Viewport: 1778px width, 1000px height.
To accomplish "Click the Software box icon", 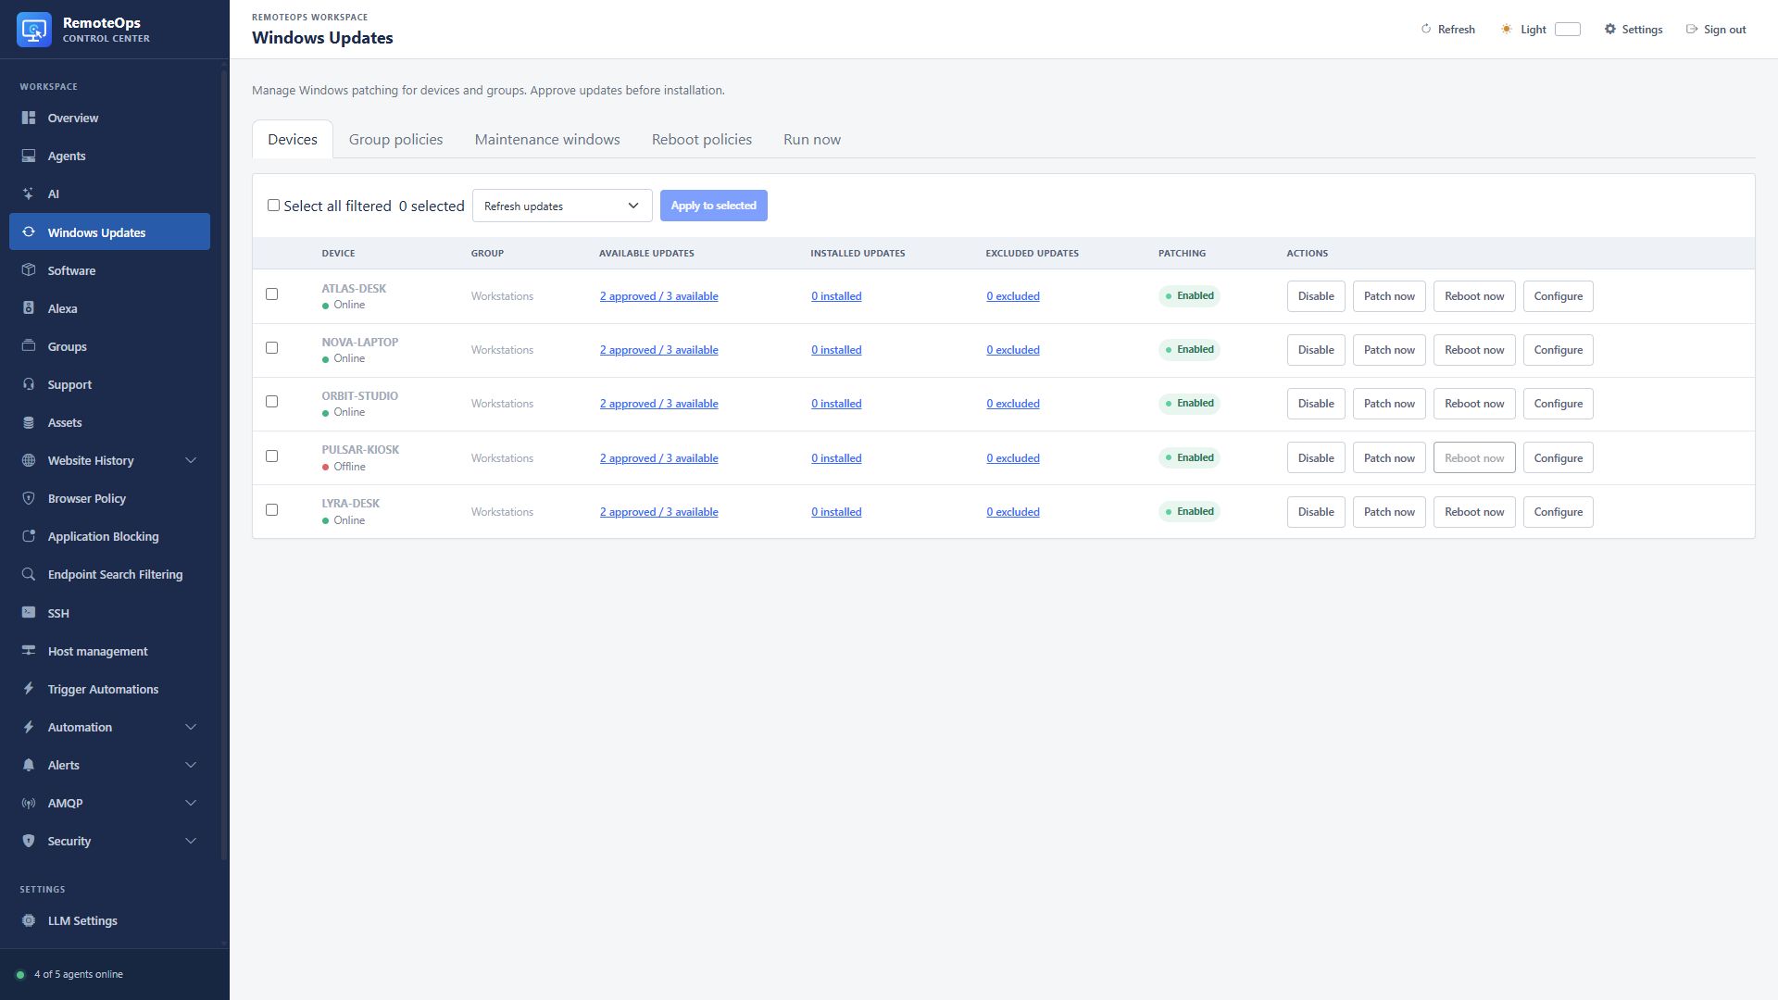I will (x=29, y=270).
